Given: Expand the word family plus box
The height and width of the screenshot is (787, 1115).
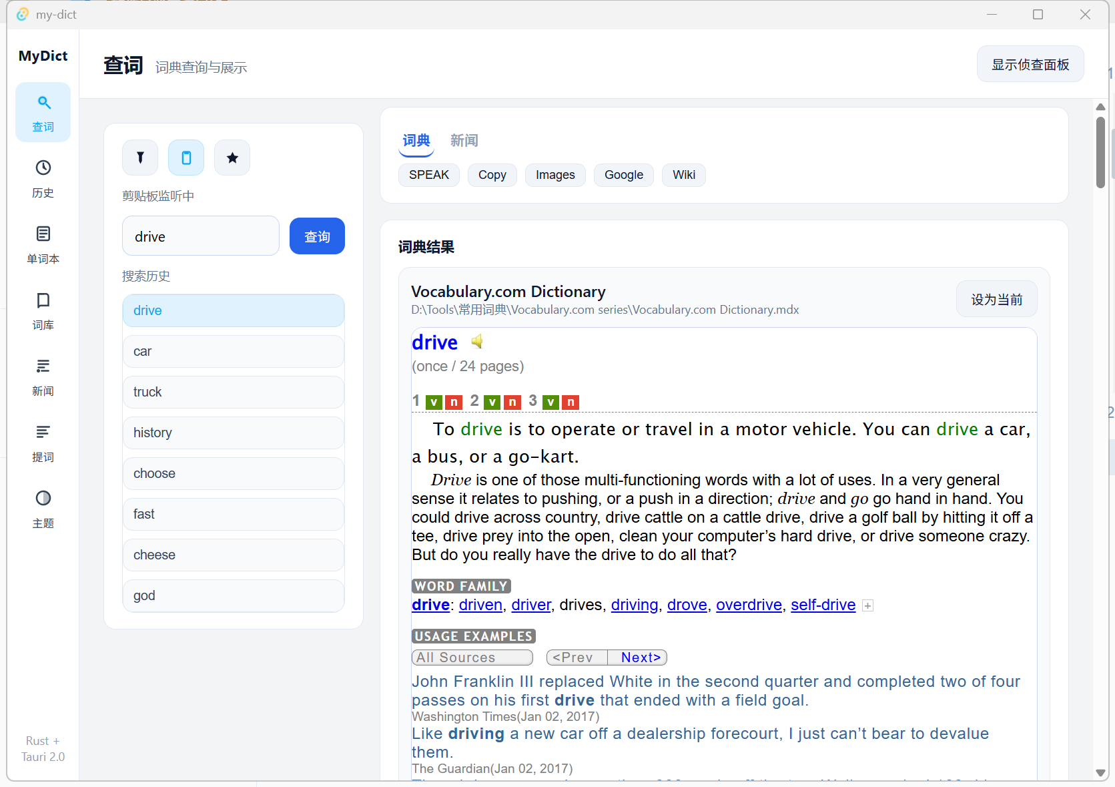Looking at the screenshot, I should pos(867,605).
